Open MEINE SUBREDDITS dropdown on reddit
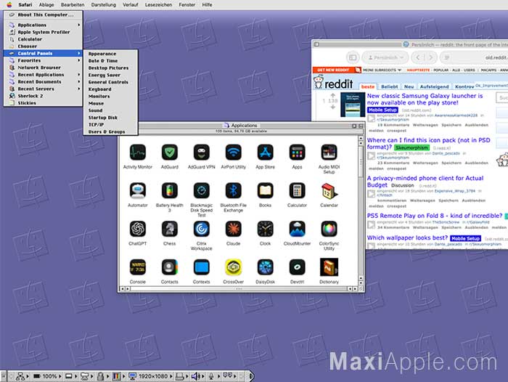Viewport: 508px width, 382px height. click(x=382, y=70)
